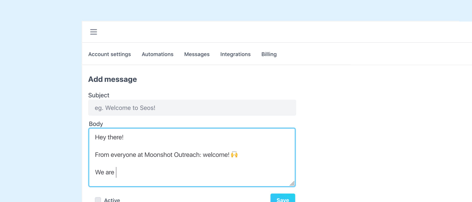Click the Body field label
The width and height of the screenshot is (472, 202).
96,124
